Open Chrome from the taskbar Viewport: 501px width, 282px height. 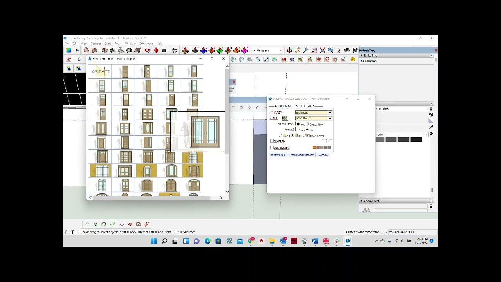(250, 241)
